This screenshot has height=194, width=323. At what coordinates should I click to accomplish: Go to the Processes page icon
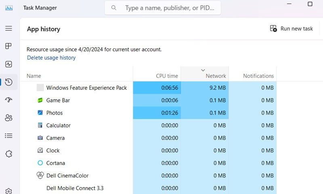click(x=8, y=46)
